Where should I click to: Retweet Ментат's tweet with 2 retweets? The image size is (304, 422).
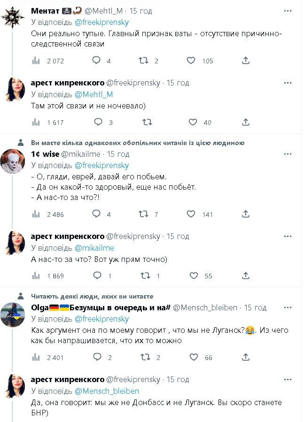click(x=144, y=61)
